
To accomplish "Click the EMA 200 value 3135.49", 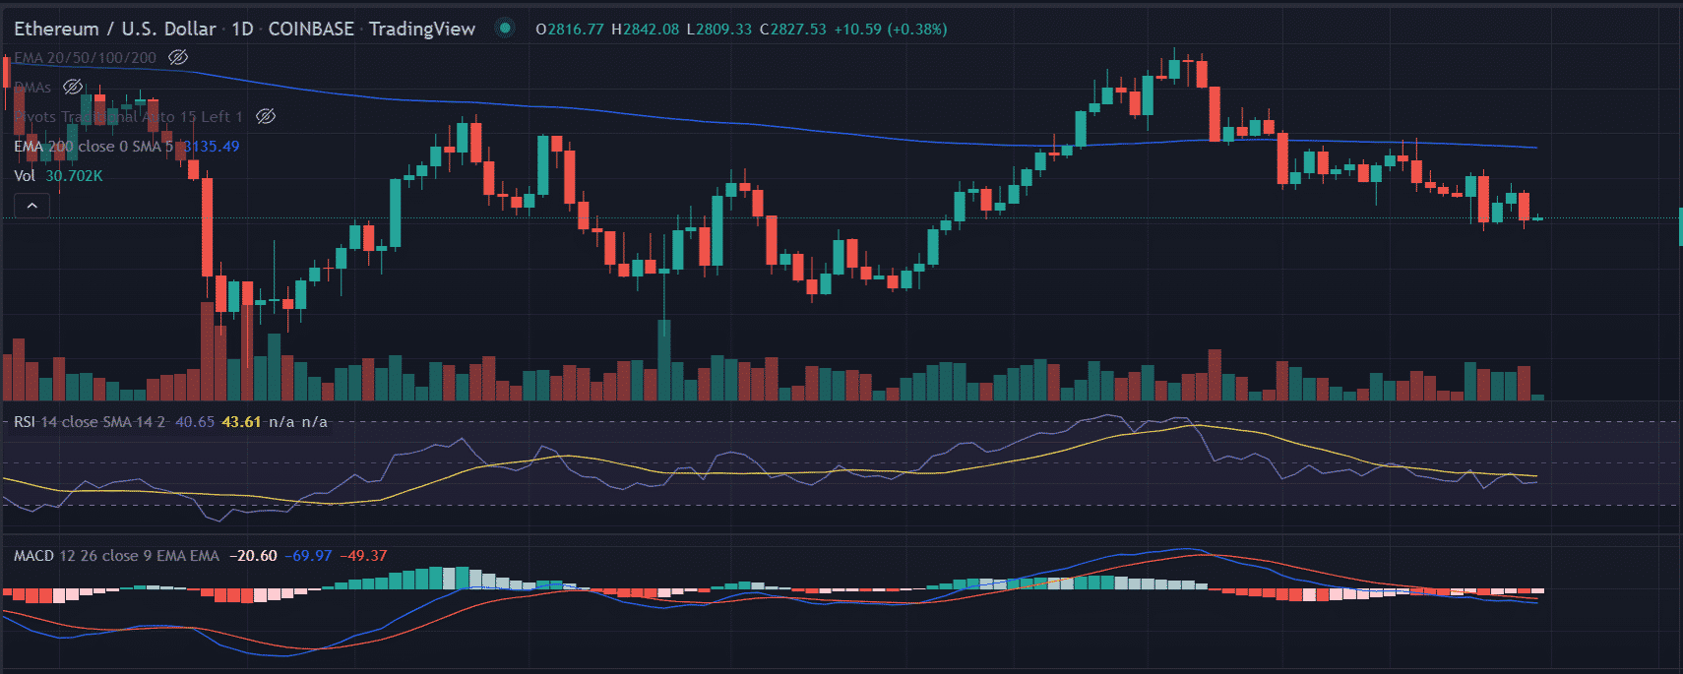I will 212,147.
